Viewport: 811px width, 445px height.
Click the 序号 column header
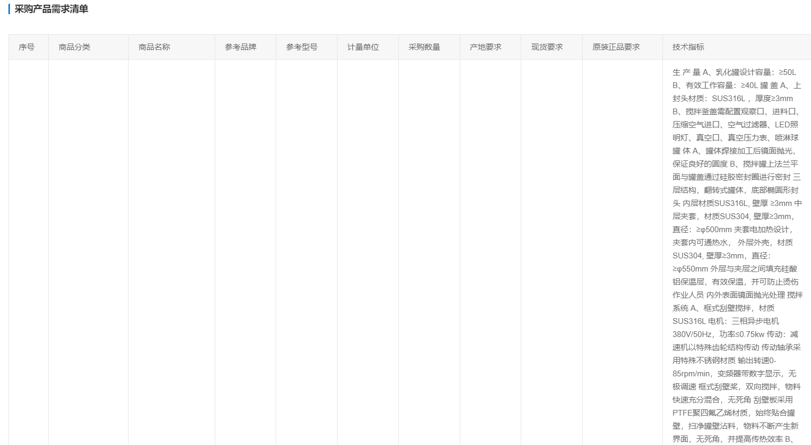click(27, 47)
